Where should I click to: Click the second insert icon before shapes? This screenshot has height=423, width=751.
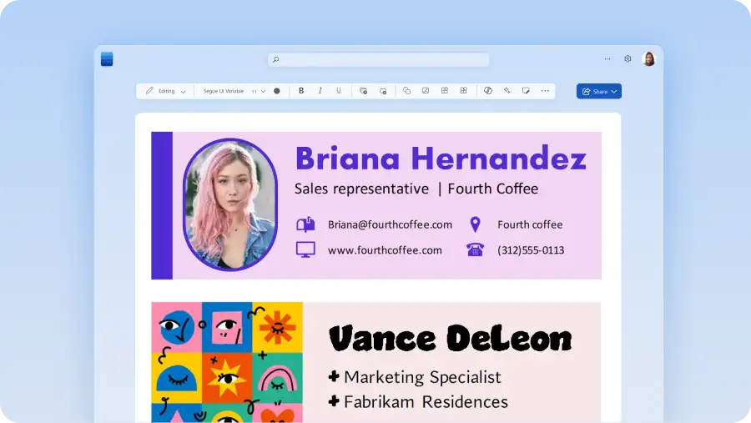383,91
